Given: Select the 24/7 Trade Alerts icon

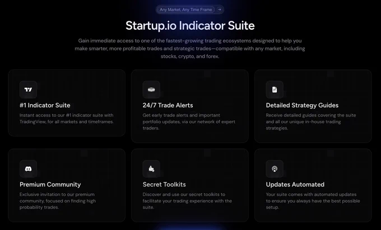Looking at the screenshot, I should click(151, 90).
